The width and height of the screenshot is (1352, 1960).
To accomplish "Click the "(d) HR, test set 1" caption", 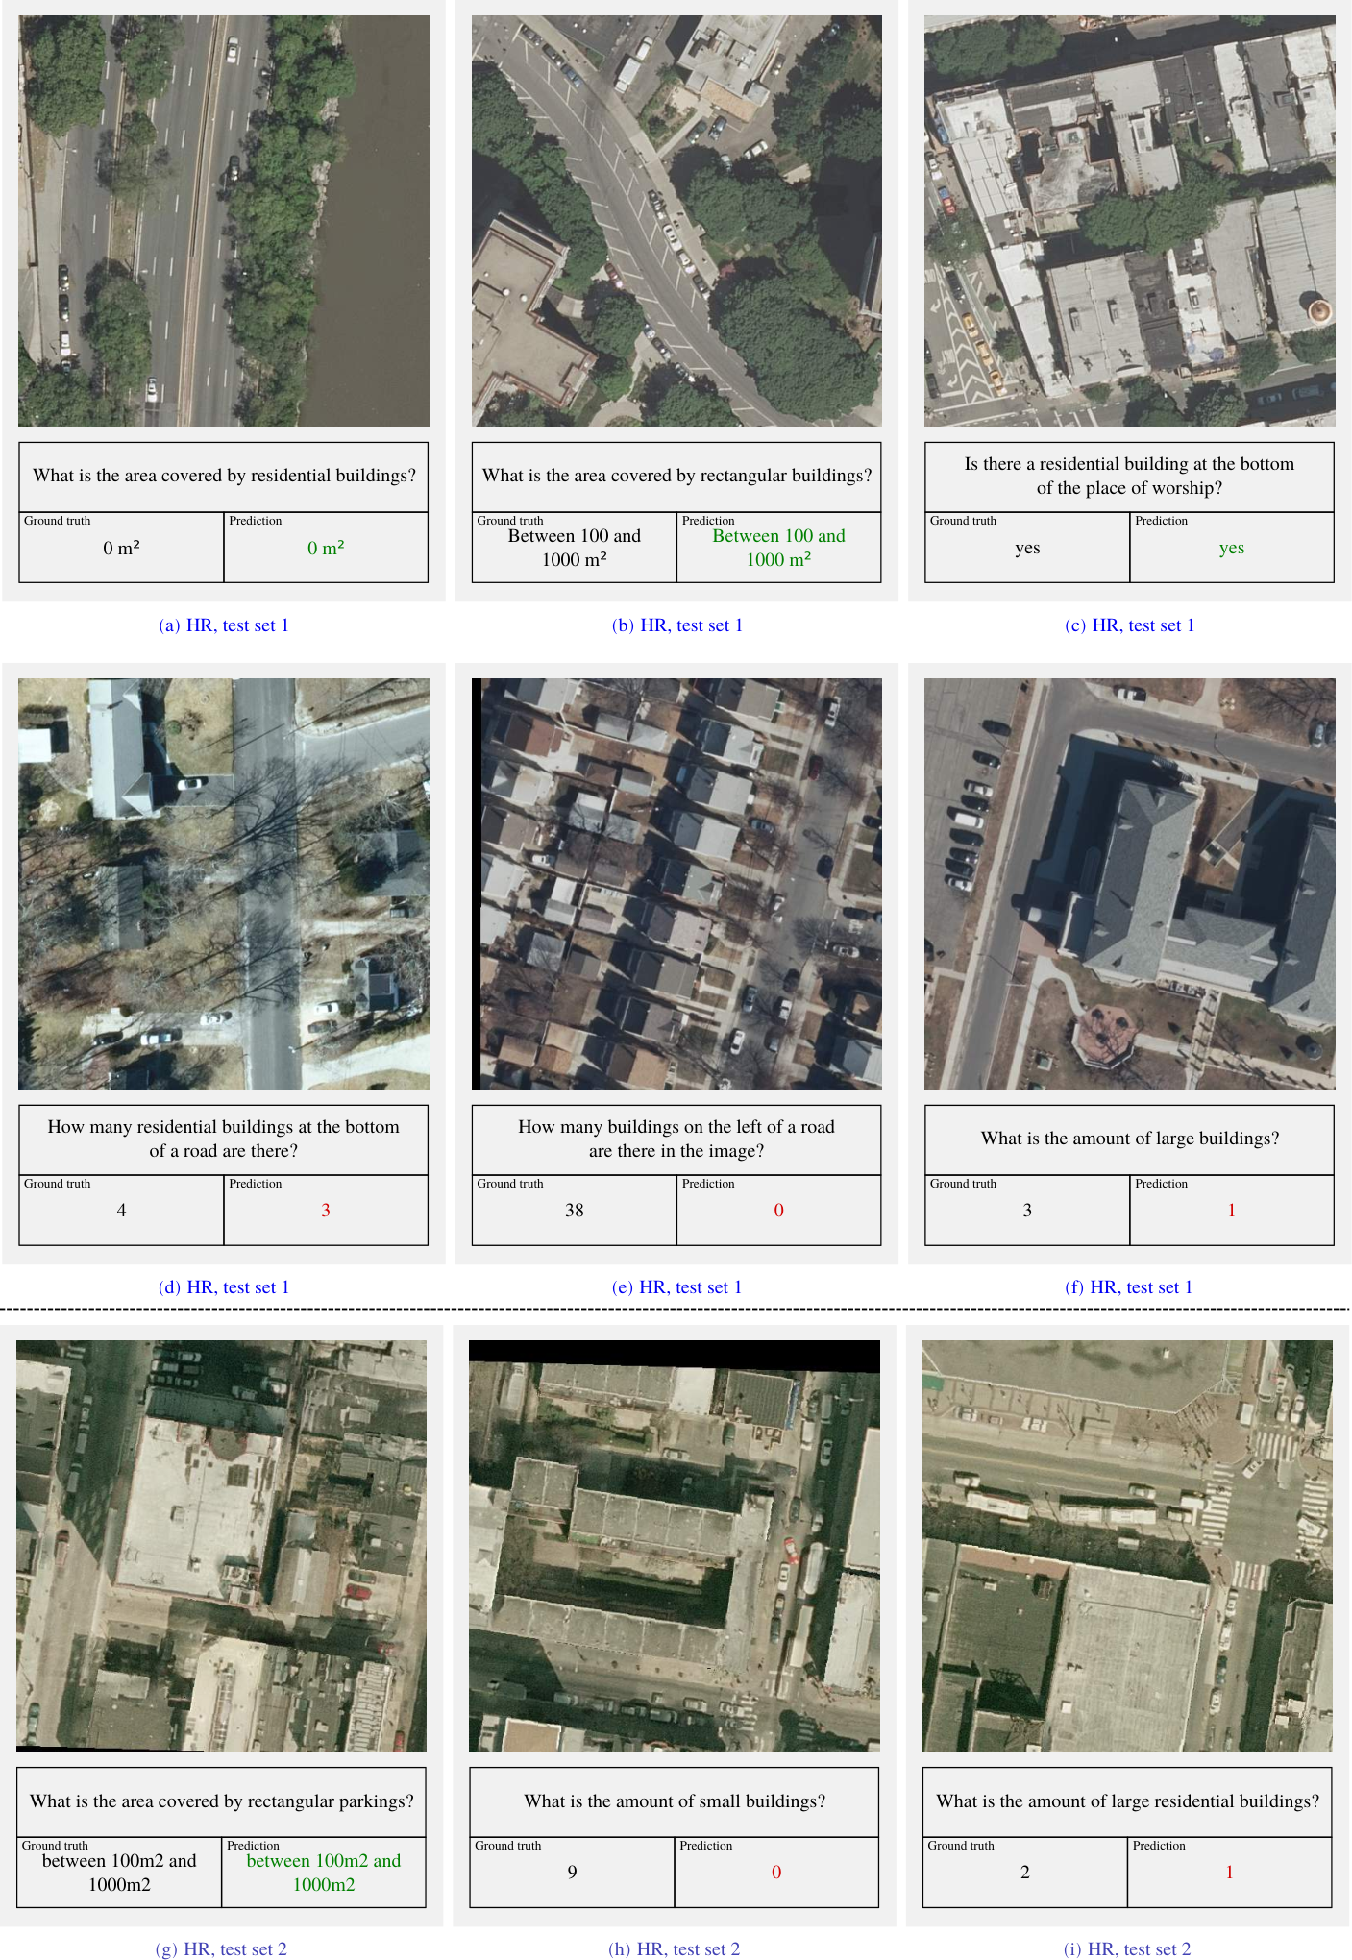I will pyautogui.click(x=224, y=1287).
